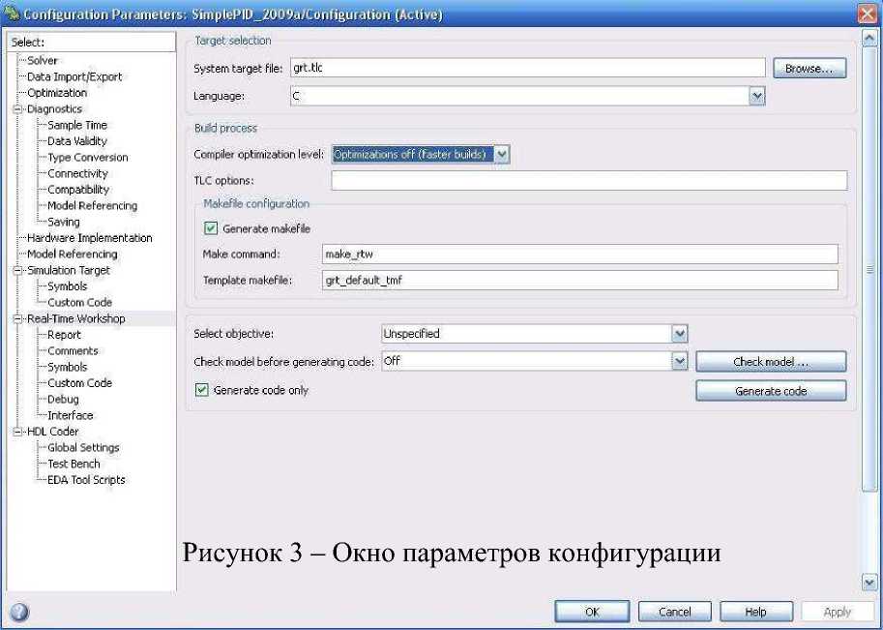Select Diagnostics in the tree
Screen dimensions: 883x630
(54, 108)
